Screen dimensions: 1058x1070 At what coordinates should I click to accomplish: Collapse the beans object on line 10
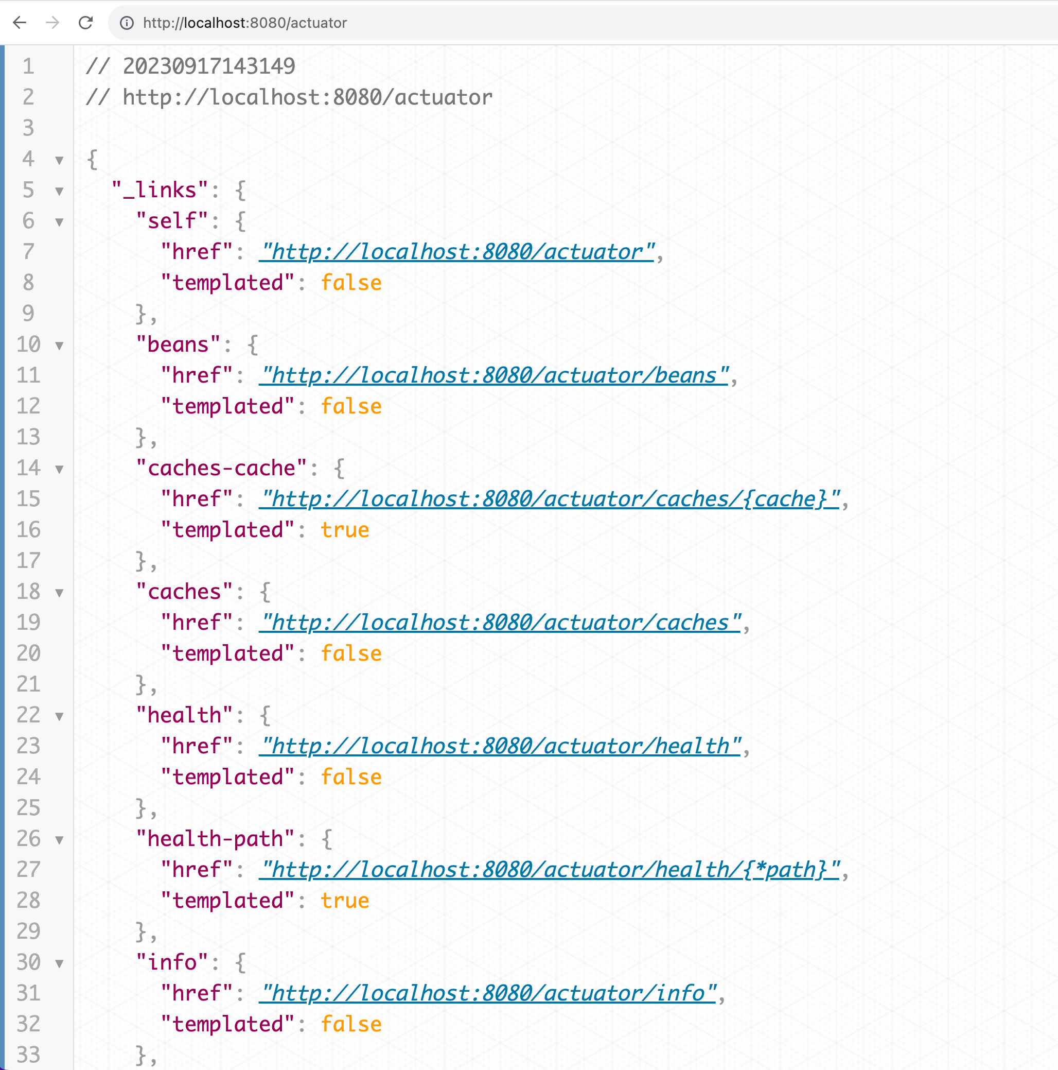pyautogui.click(x=59, y=346)
